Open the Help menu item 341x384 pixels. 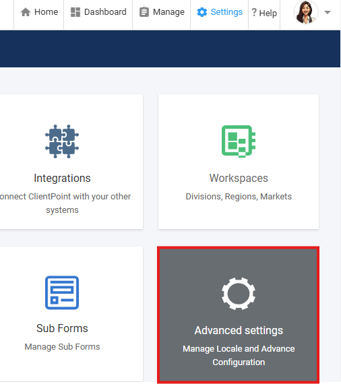[264, 13]
